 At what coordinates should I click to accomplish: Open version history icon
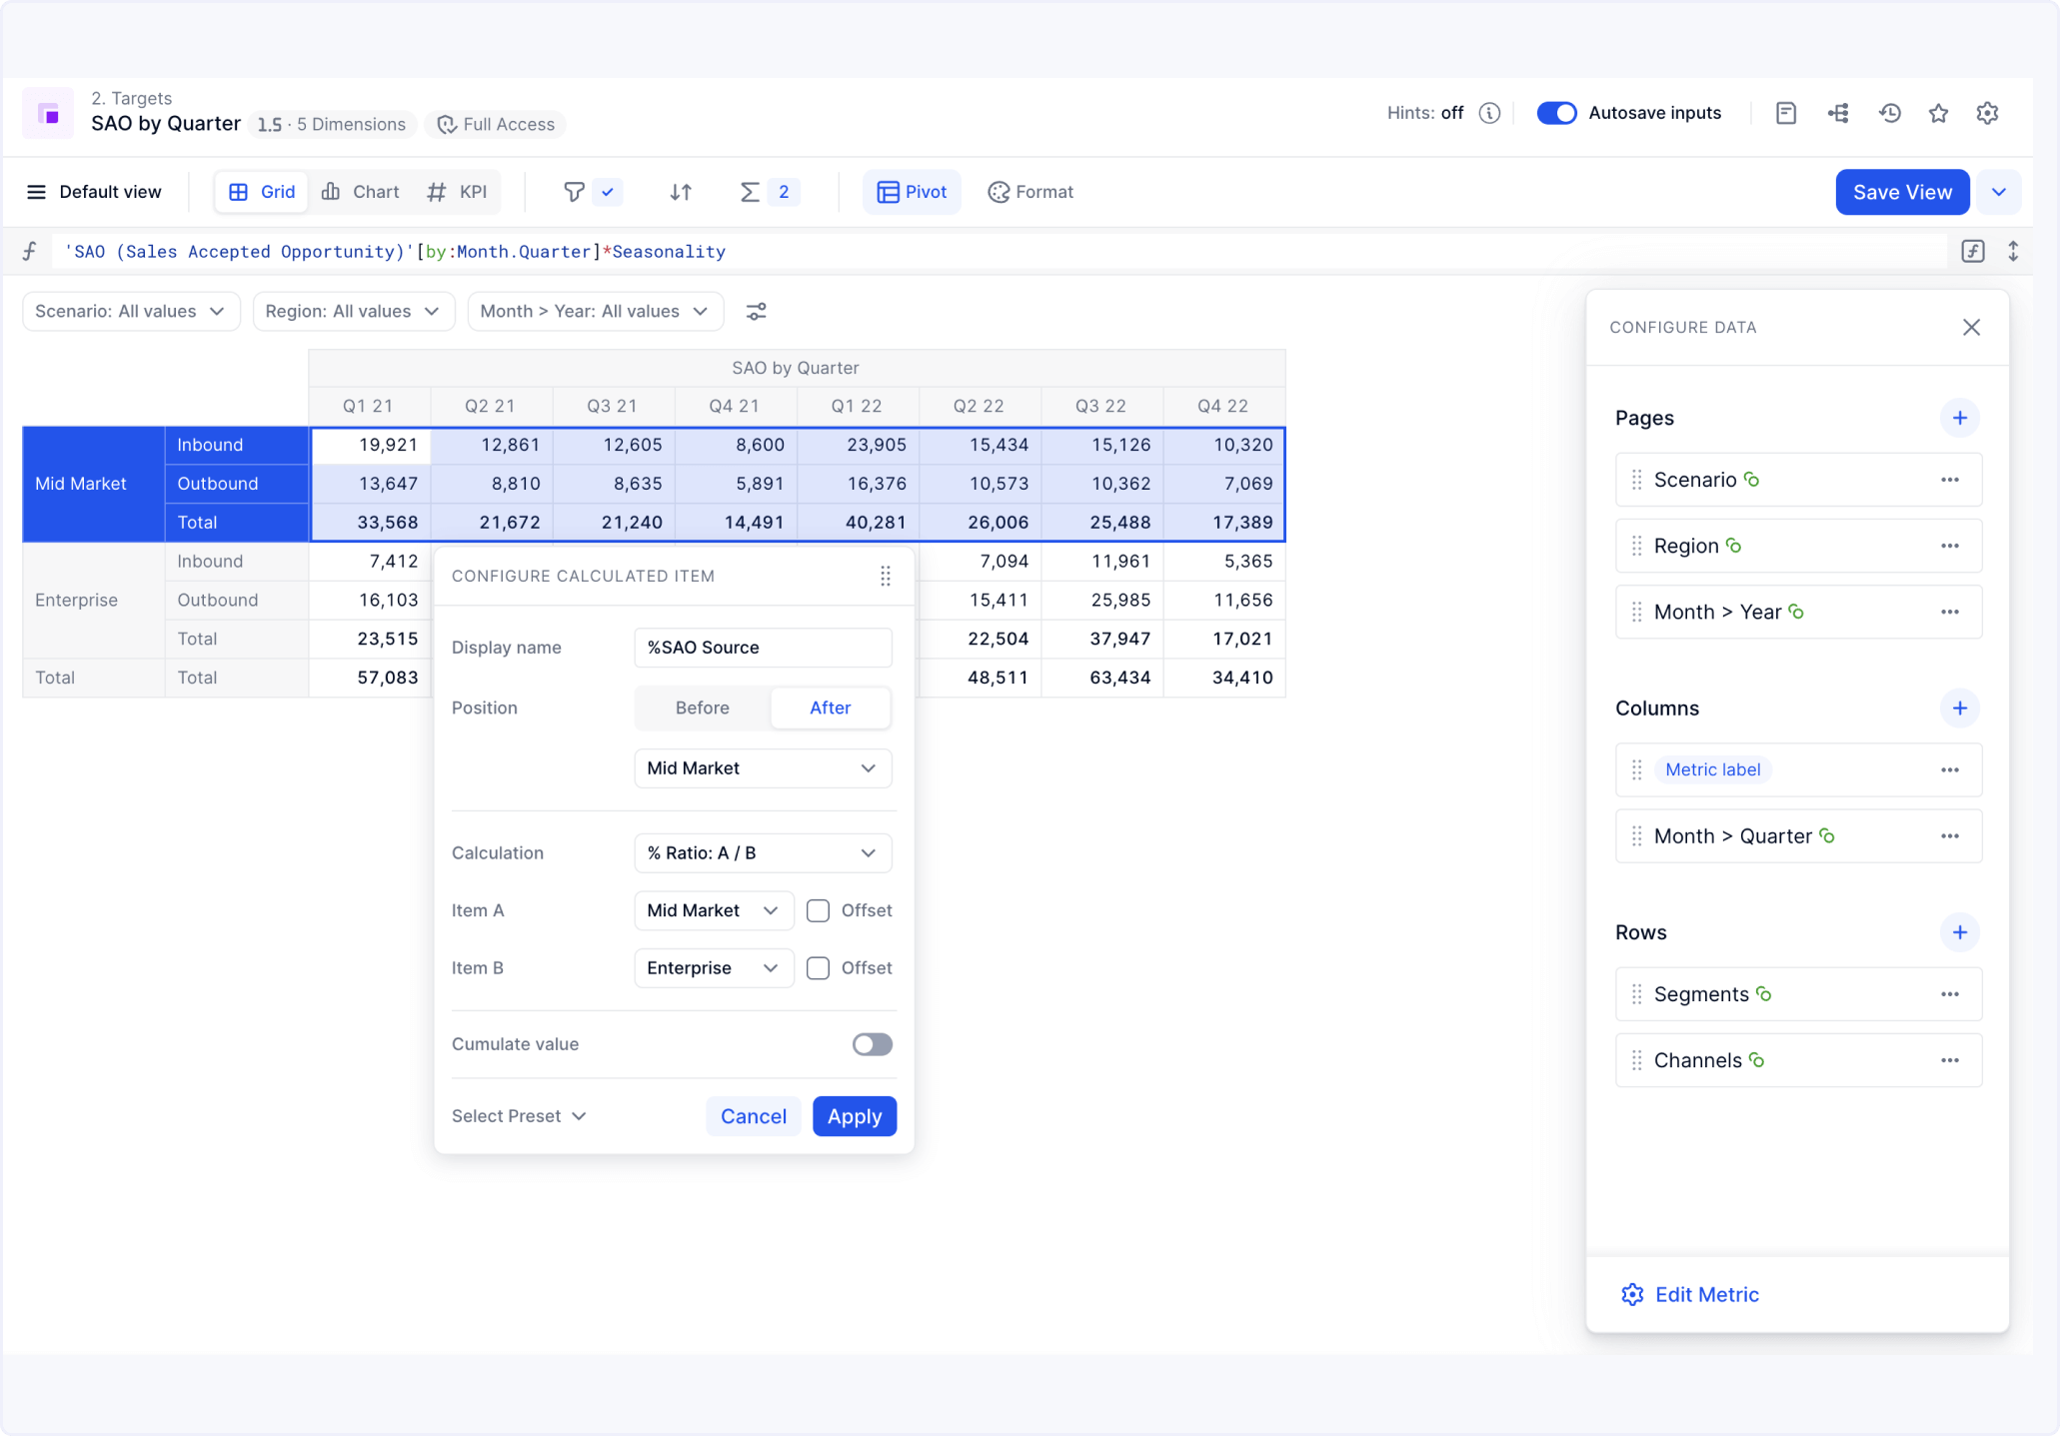tap(1889, 113)
